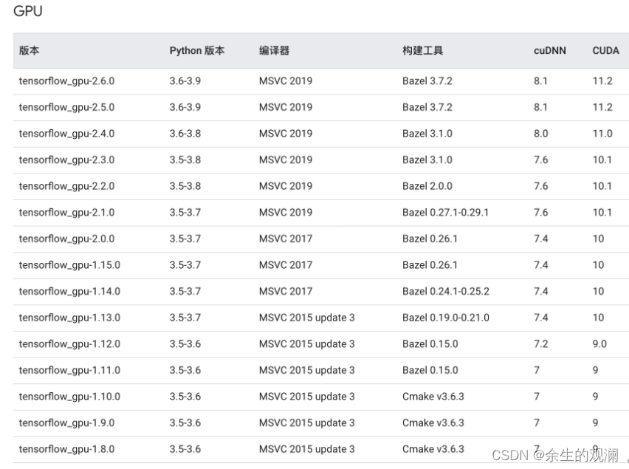Click cuDNN 8.0 in tensorflow_gpu-2.4.0 row
The width and height of the screenshot is (629, 469).
[540, 134]
